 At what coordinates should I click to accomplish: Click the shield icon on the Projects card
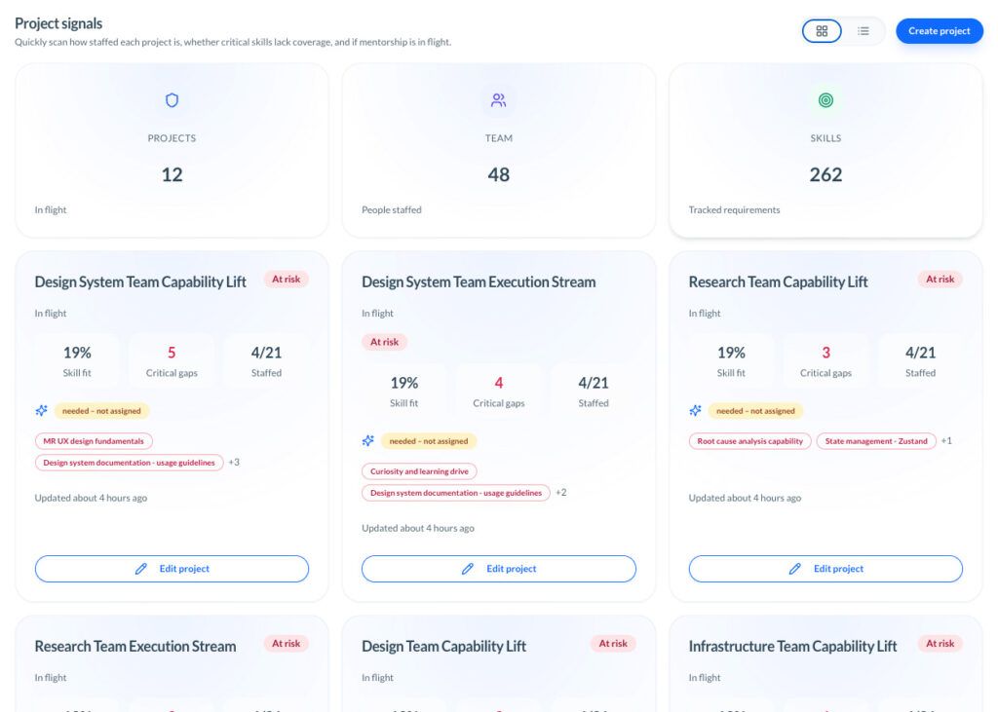pyautogui.click(x=172, y=99)
